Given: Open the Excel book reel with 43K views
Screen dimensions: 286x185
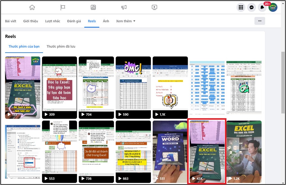Looking at the screenshot, I should pyautogui.click(x=207, y=152).
